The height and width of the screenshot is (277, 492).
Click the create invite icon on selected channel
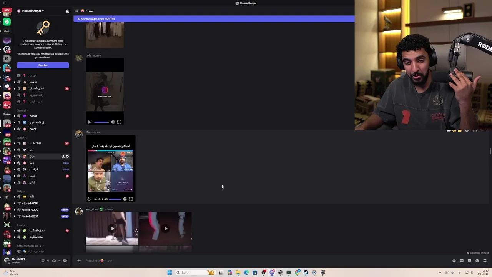63,157
